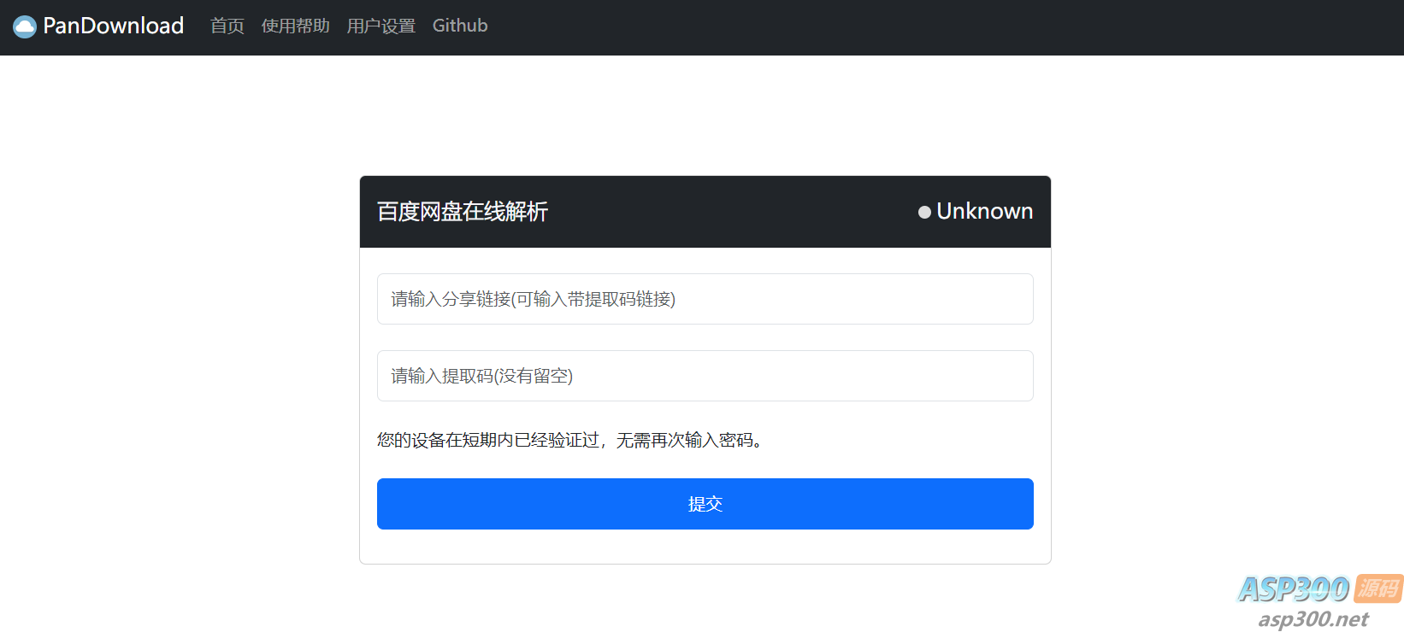Click the Unknown status dot indicator

click(x=924, y=212)
